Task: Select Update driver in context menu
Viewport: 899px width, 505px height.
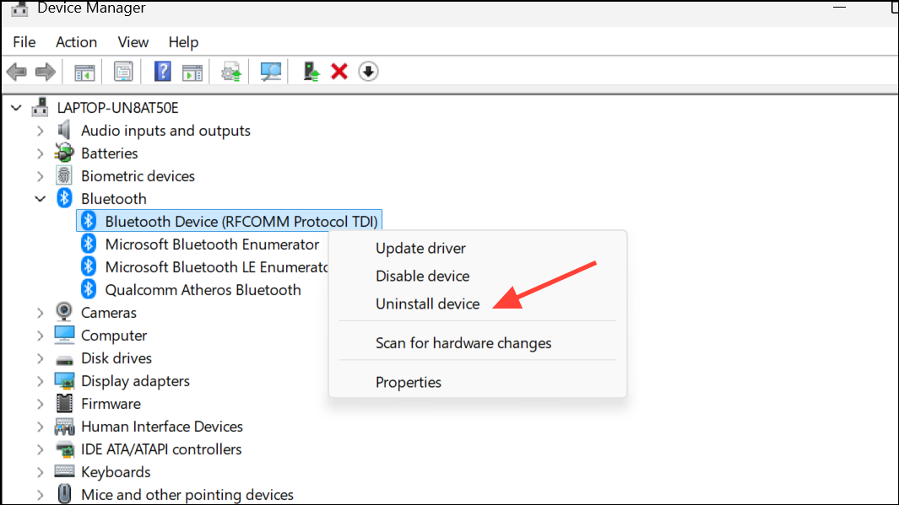Action: [420, 249]
